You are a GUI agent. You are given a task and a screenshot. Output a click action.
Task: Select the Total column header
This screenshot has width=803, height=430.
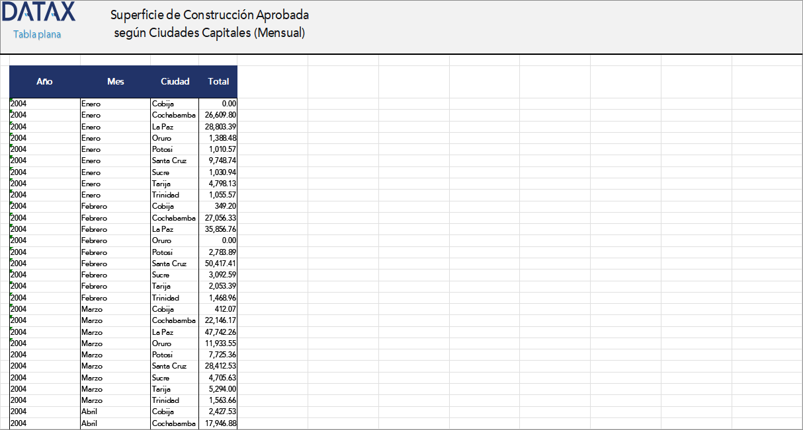coord(218,82)
